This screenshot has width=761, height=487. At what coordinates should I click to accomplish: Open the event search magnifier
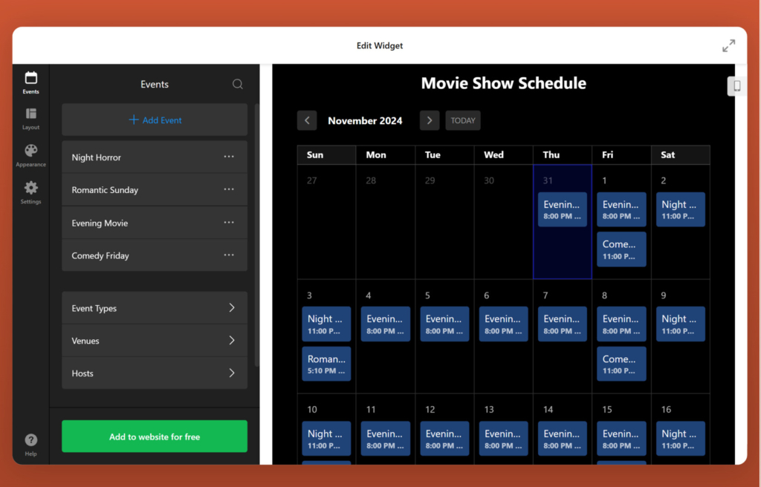(237, 84)
